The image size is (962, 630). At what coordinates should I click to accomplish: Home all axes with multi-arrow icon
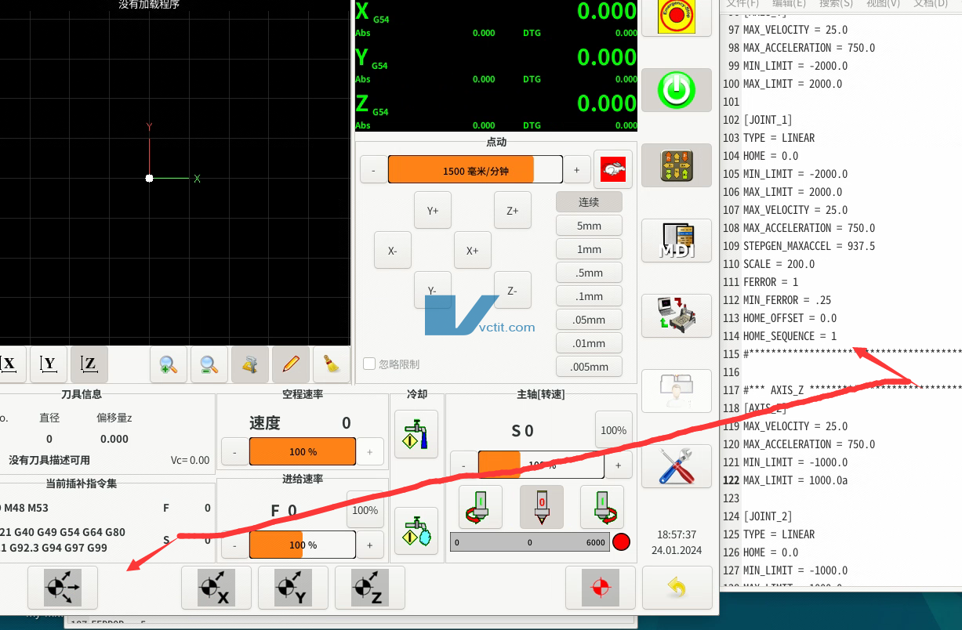(x=63, y=588)
